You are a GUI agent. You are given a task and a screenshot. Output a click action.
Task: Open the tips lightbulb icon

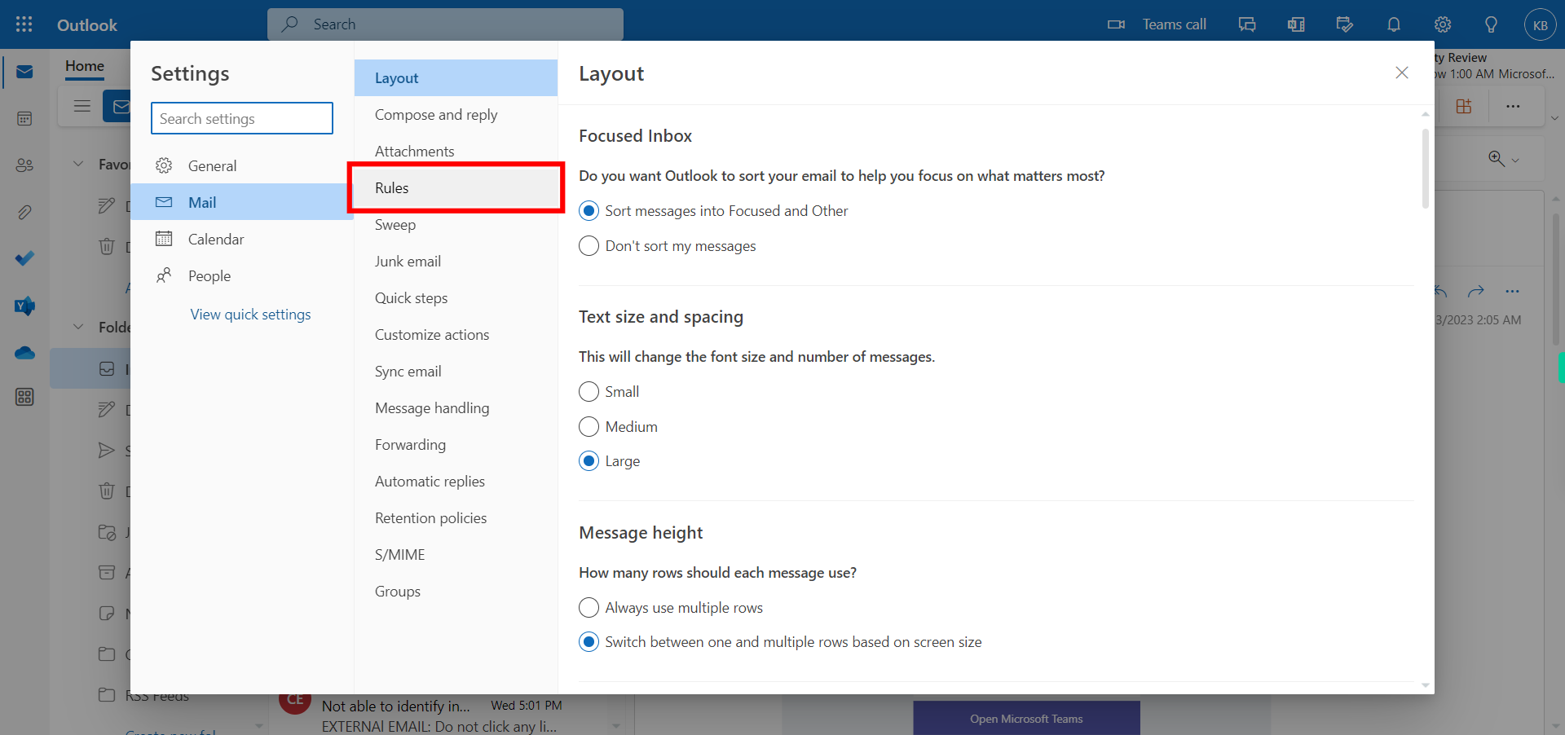point(1491,24)
